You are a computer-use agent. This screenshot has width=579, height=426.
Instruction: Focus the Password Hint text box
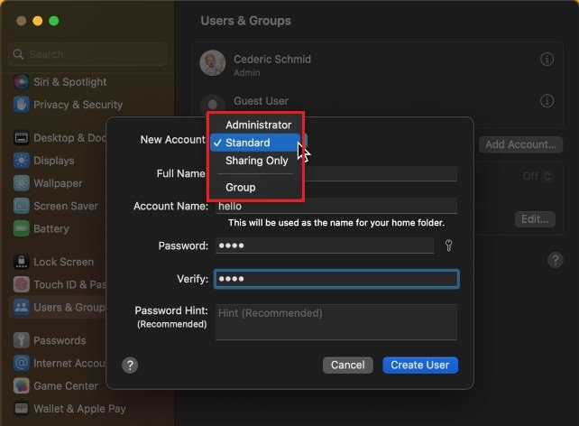pyautogui.click(x=335, y=321)
